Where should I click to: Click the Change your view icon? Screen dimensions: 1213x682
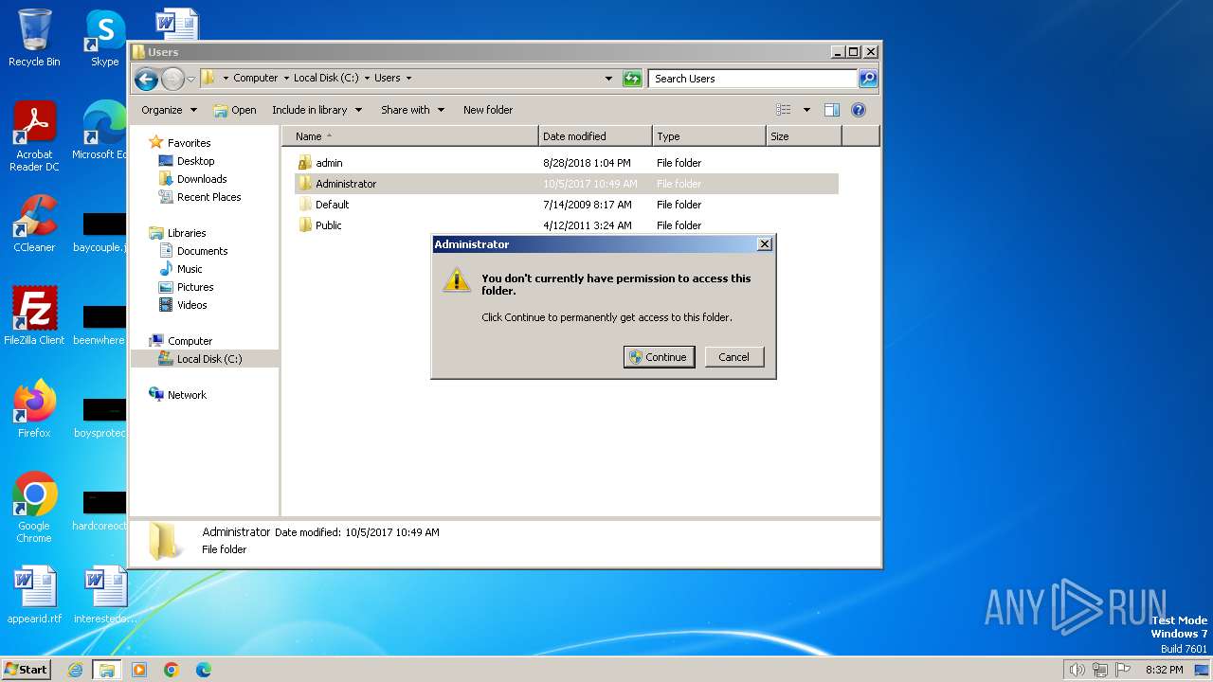coord(784,110)
